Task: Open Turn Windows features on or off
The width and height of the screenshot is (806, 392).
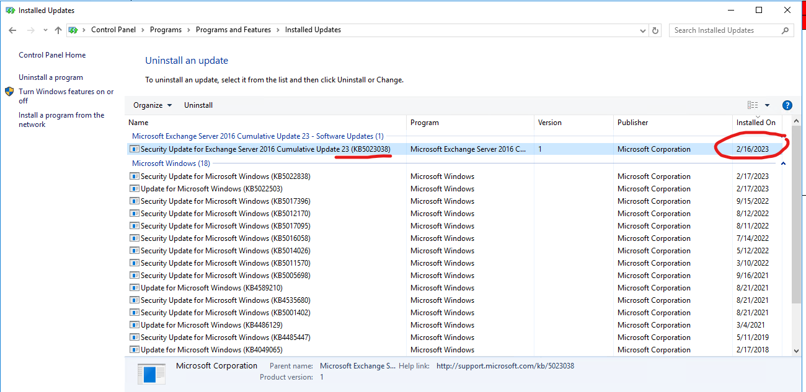Action: pos(66,96)
